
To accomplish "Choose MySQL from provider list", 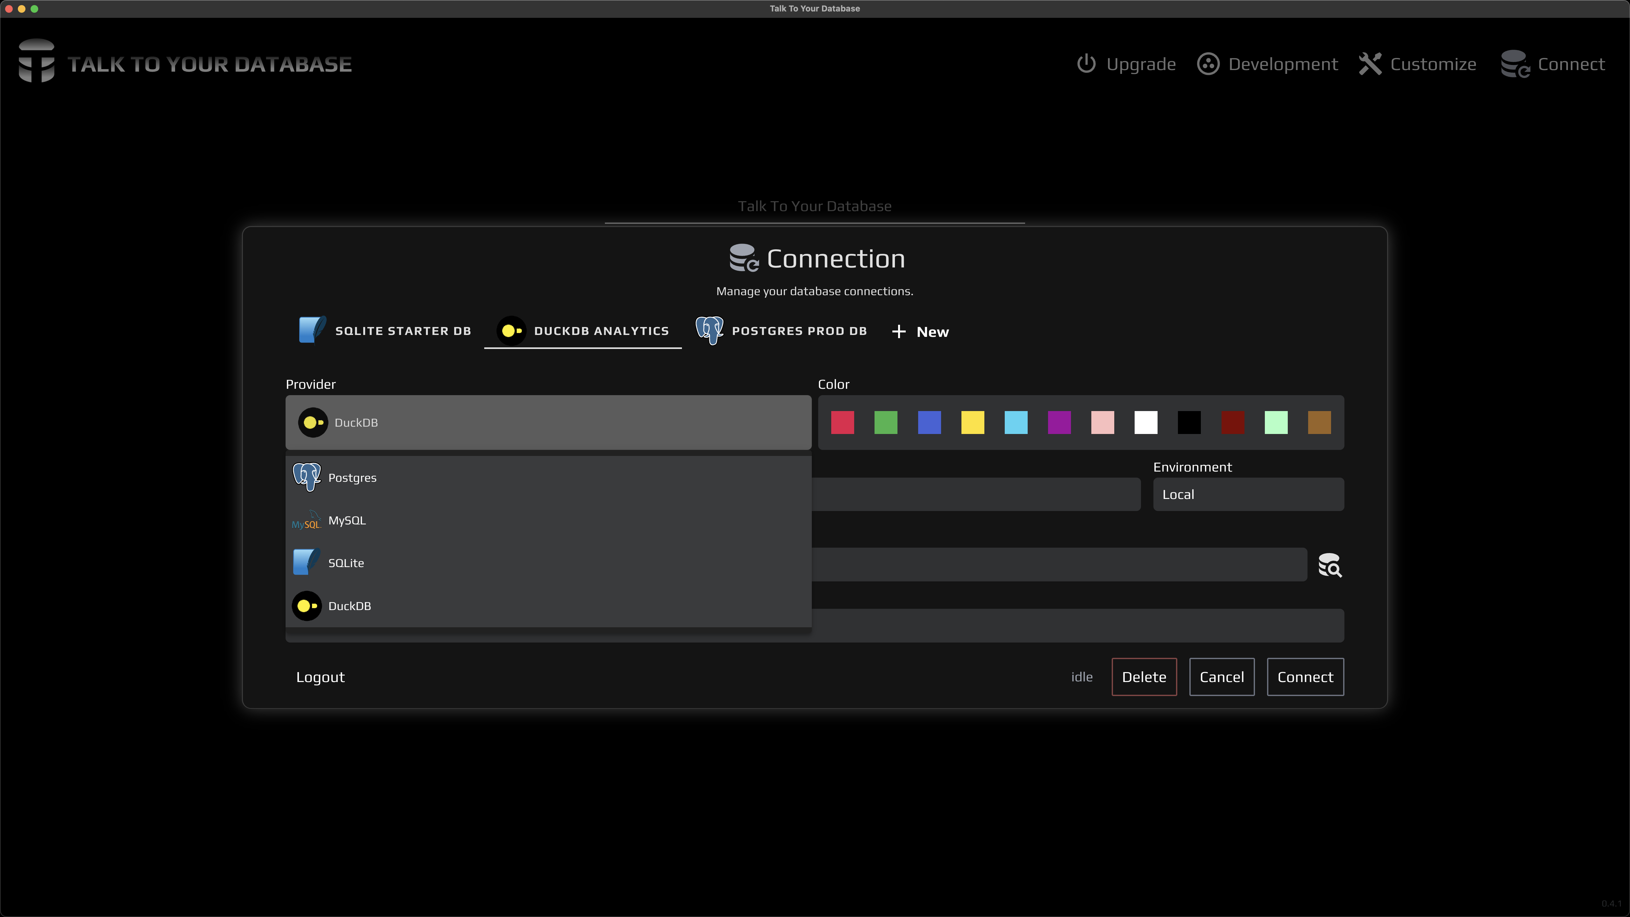I will [548, 520].
